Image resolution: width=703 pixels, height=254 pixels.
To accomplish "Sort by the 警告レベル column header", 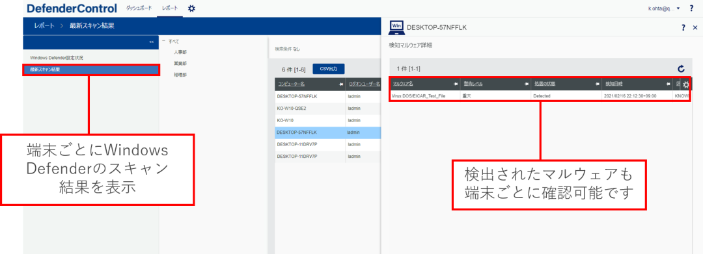I will tap(473, 84).
